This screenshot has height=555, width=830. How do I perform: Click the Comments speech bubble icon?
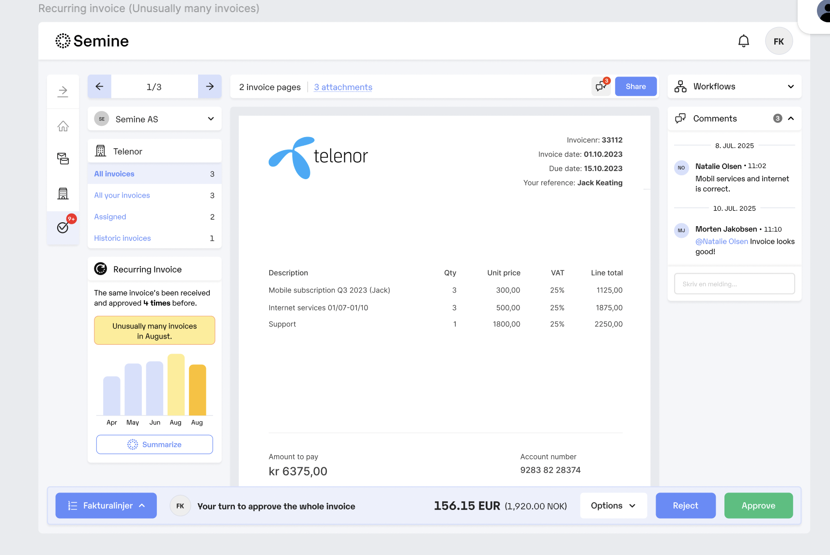(680, 119)
